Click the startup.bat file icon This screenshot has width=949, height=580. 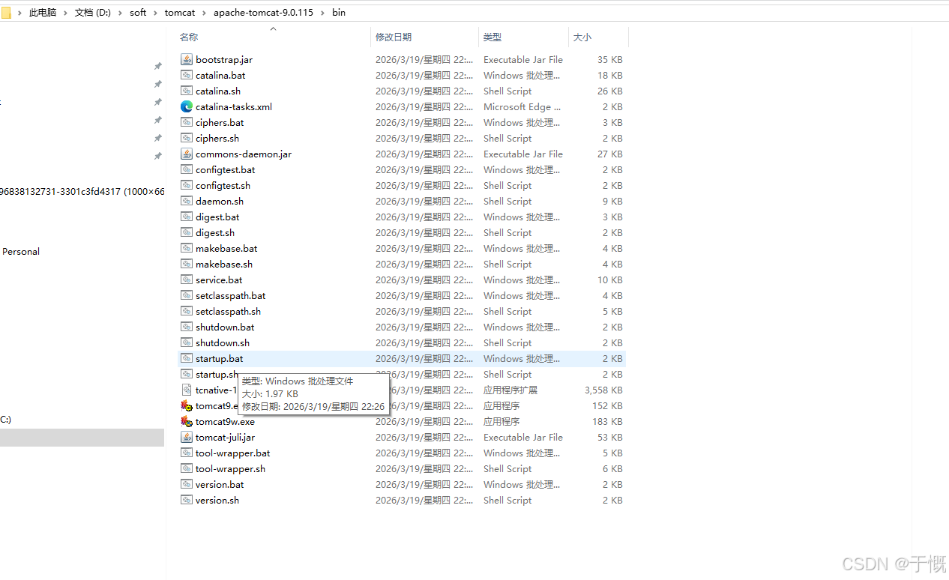pos(187,358)
